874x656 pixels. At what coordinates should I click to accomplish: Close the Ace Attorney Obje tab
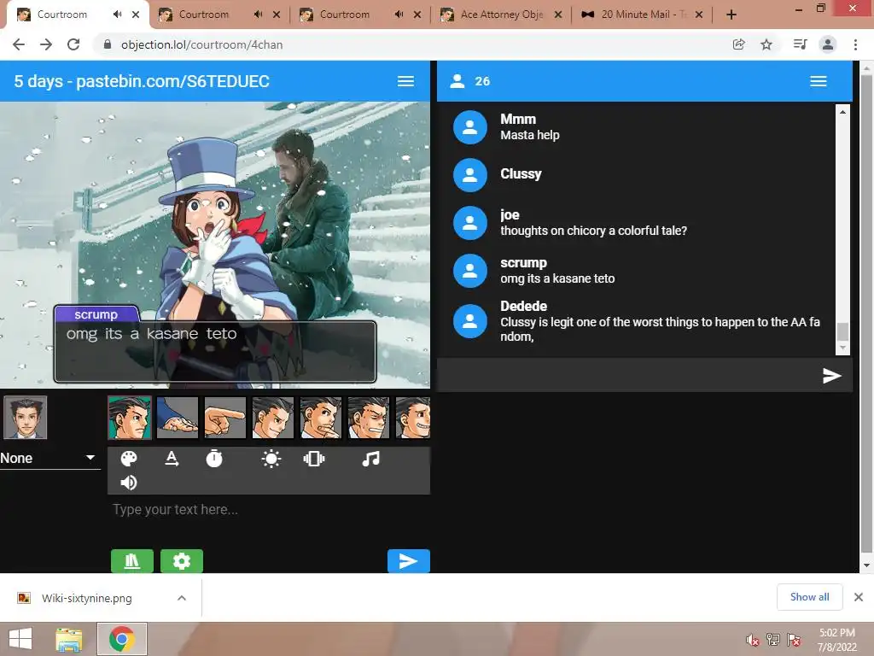click(x=558, y=15)
